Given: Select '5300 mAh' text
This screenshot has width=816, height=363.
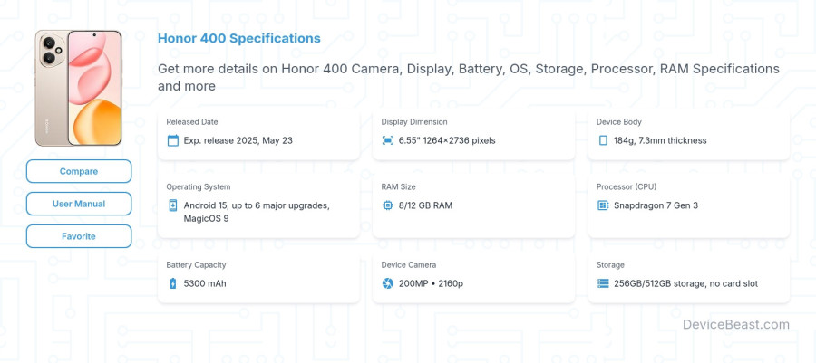Looking at the screenshot, I should [205, 283].
